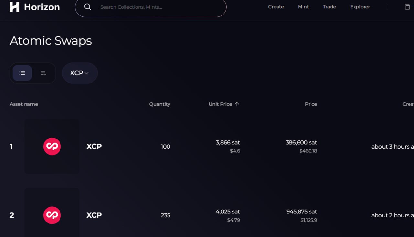Open the Create menu

tap(276, 7)
